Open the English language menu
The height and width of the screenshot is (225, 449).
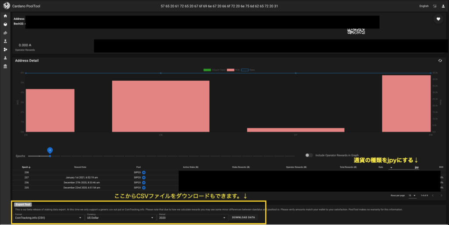point(424,6)
